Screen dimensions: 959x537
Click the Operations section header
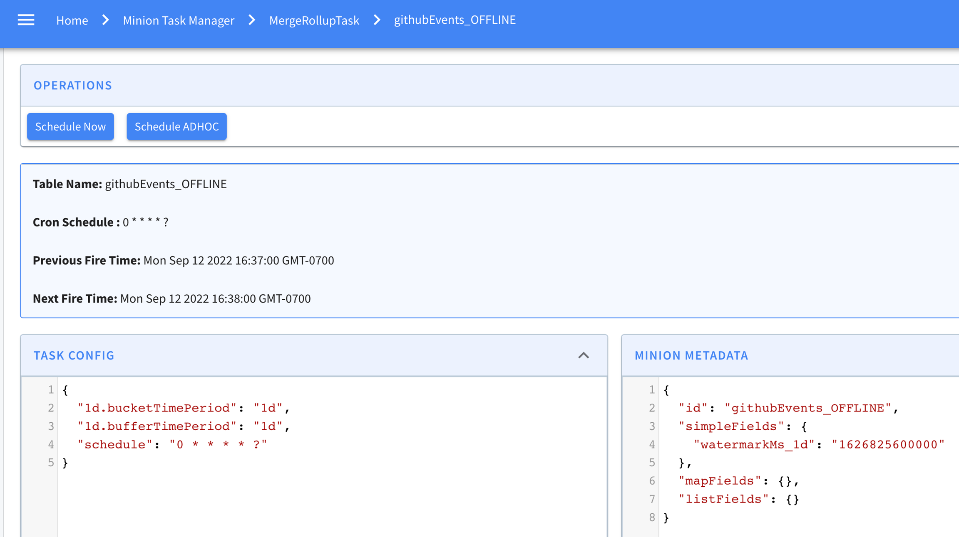[73, 85]
